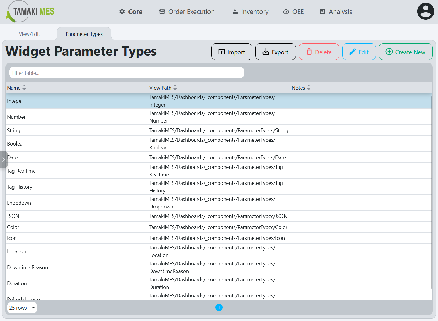Click the Tamaki MES logo
The width and height of the screenshot is (438, 321).
coord(30,12)
